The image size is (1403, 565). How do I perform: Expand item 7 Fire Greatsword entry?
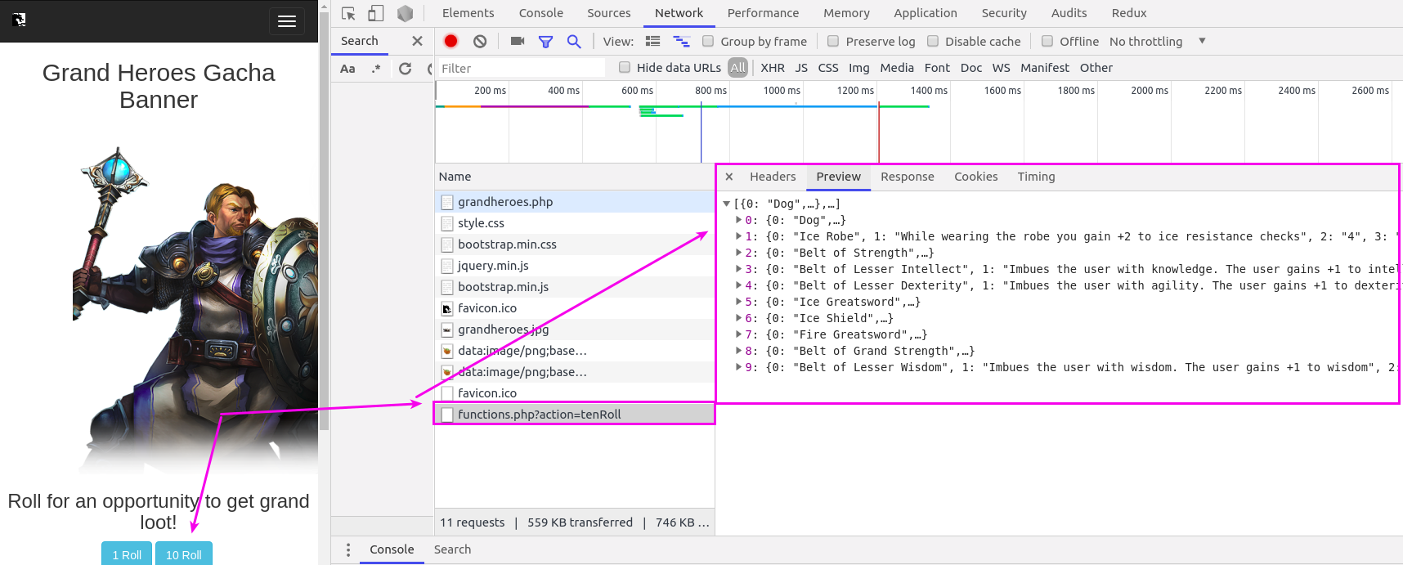pos(739,334)
